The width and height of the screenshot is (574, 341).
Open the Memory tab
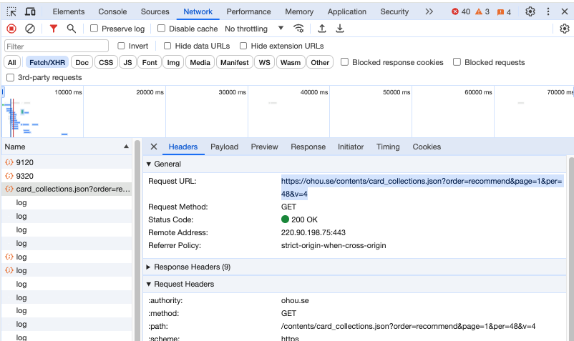(299, 11)
